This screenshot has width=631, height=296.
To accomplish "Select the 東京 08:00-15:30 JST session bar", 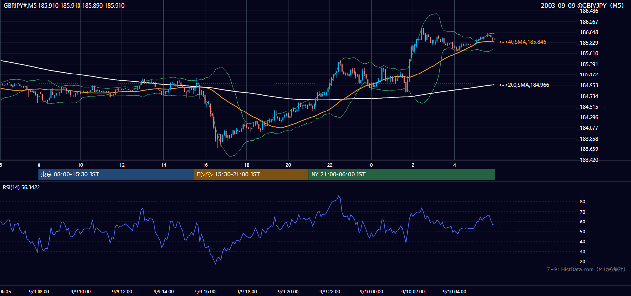I will pyautogui.click(x=116, y=174).
